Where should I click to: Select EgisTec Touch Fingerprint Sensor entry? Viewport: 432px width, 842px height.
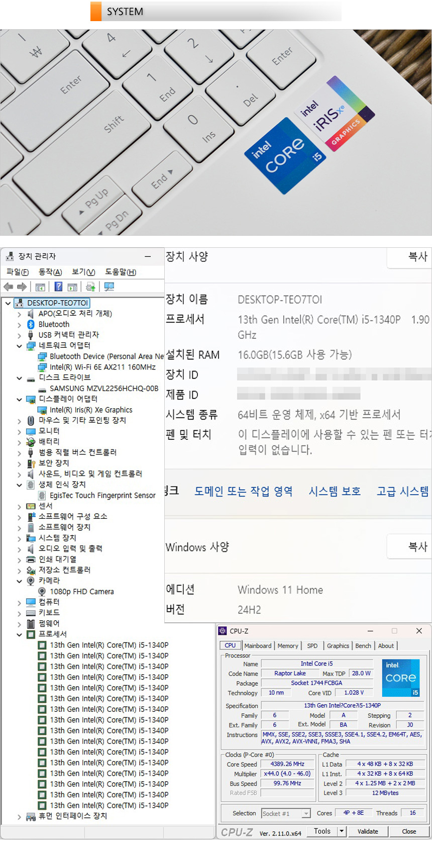102,495
